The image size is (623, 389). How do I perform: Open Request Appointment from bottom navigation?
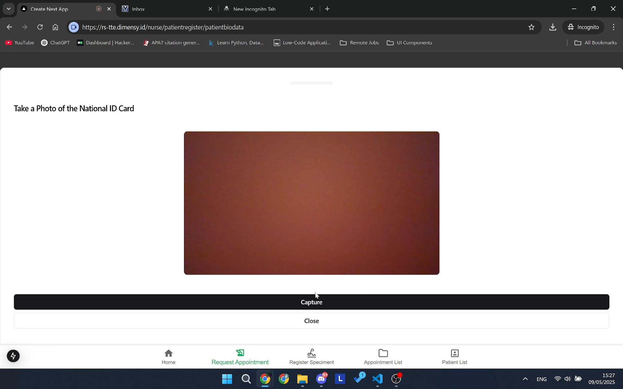click(240, 357)
